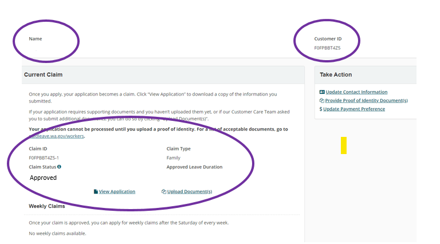Click the Upload Document(s) link
This screenshot has width=440, height=244.
pos(190,191)
